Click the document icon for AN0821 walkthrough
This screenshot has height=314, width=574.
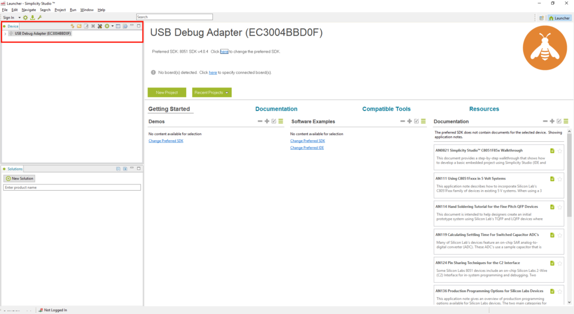552,151
